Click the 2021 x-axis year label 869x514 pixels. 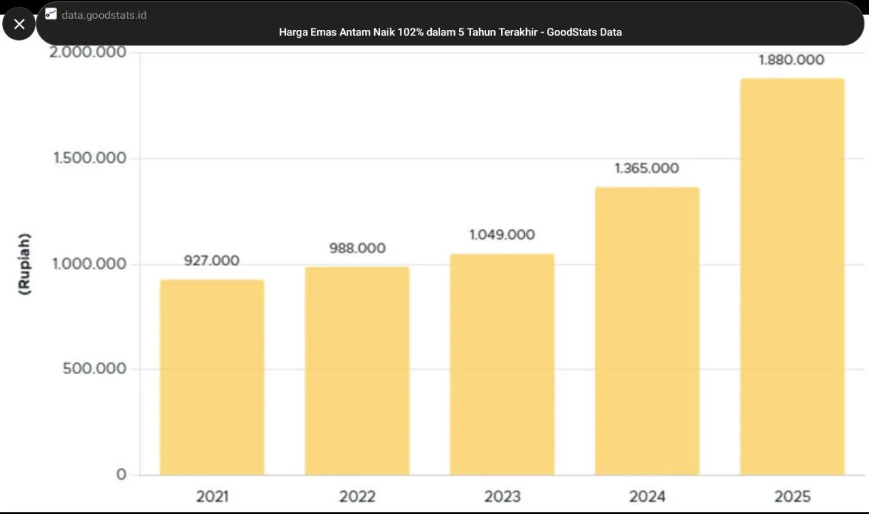pos(212,497)
